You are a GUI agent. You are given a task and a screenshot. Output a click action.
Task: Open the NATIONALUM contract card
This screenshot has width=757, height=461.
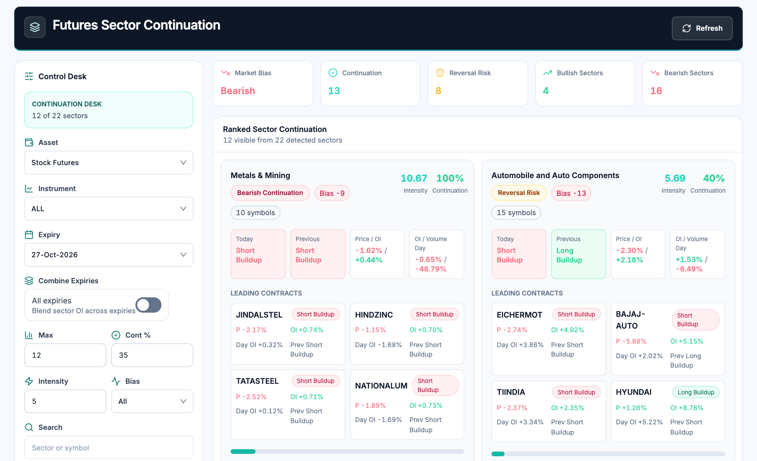tap(407, 404)
